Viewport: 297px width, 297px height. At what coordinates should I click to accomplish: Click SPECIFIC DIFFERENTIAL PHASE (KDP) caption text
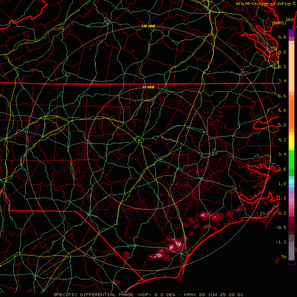[103, 295]
